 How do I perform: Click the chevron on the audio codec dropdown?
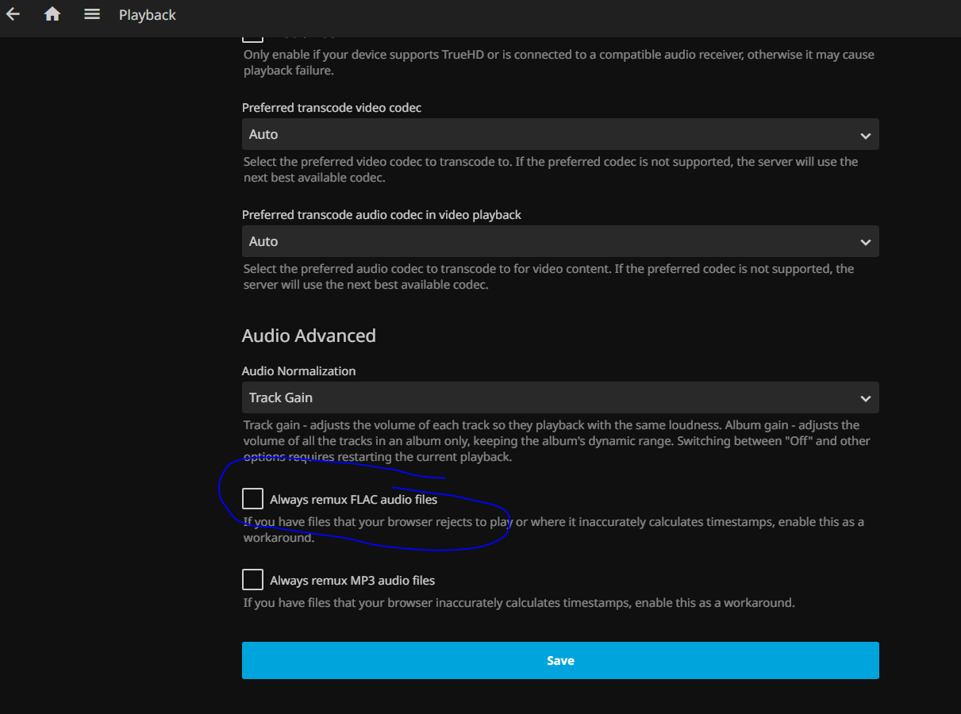[x=865, y=242]
